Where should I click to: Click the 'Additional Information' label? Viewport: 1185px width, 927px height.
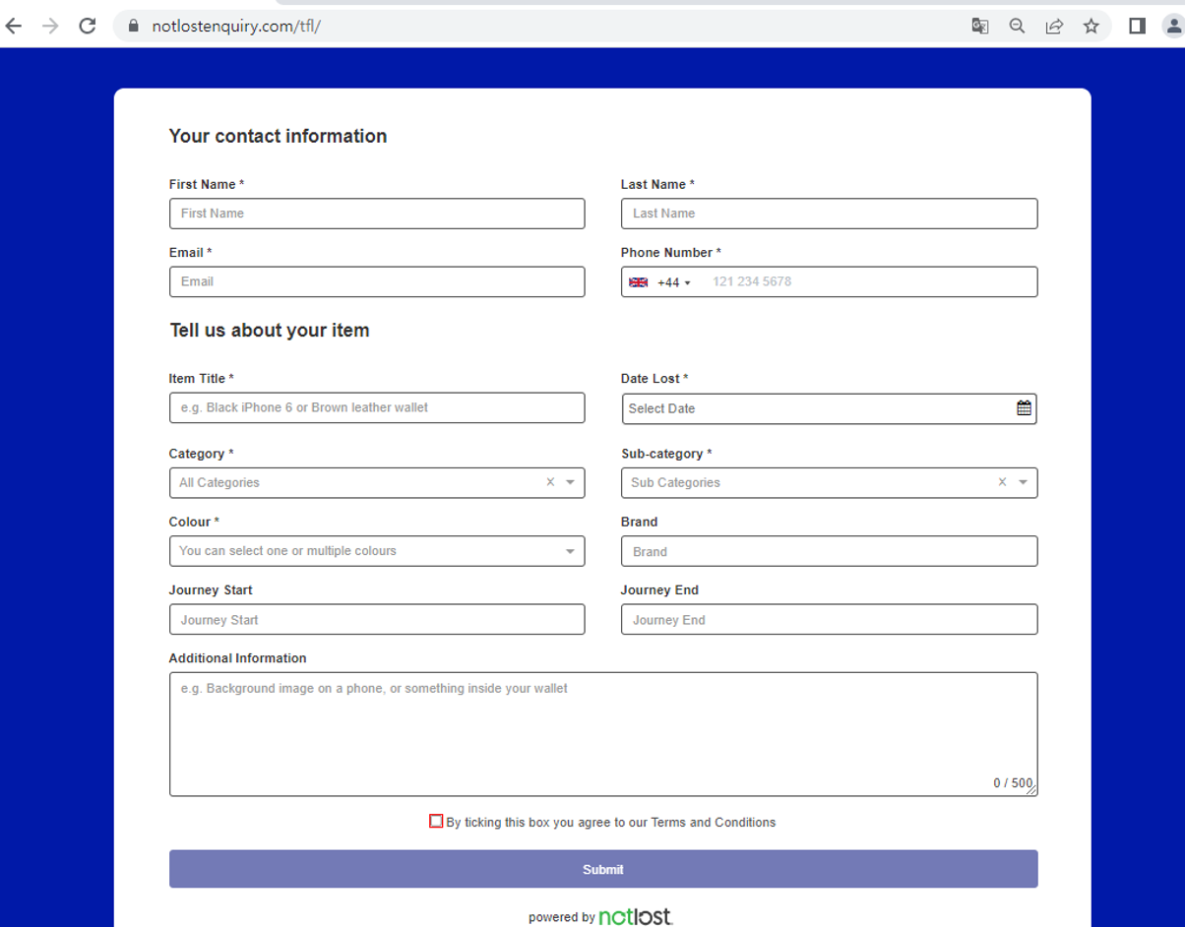(x=237, y=658)
